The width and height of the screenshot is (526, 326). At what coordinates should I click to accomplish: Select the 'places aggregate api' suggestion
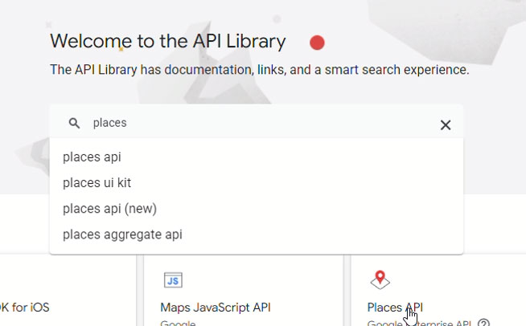pyautogui.click(x=257, y=234)
